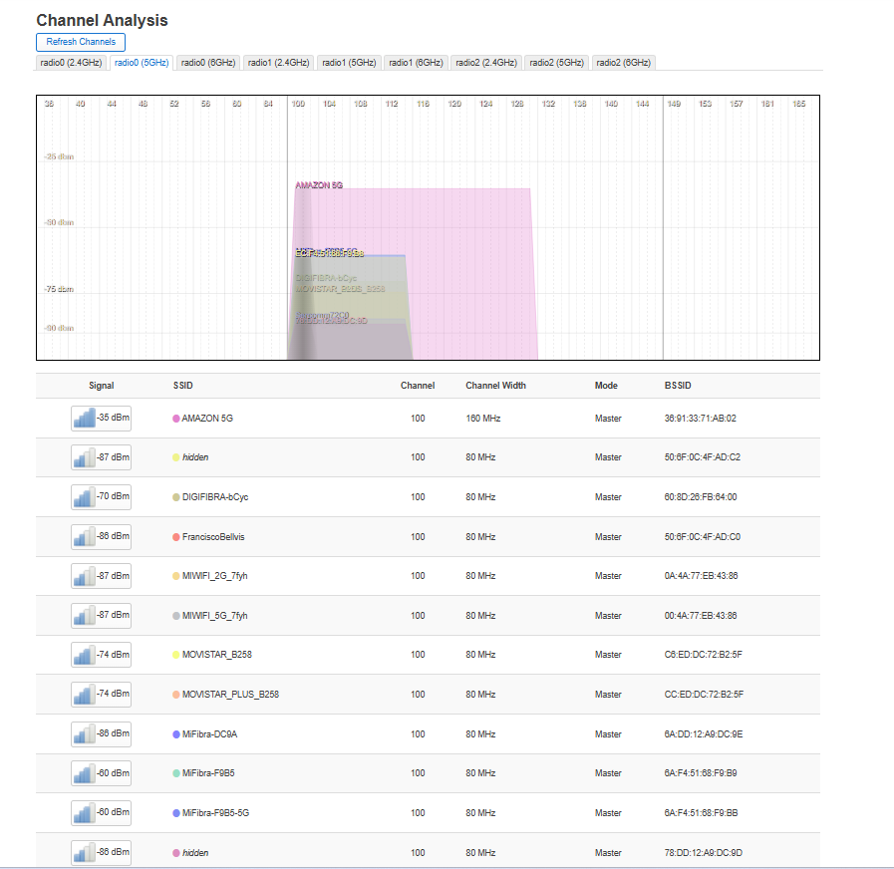Click the SSID column header
This screenshot has height=869, width=894.
pyautogui.click(x=184, y=386)
